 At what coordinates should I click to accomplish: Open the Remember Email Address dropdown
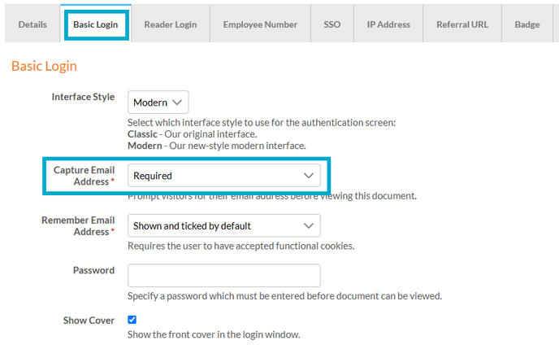click(x=223, y=225)
